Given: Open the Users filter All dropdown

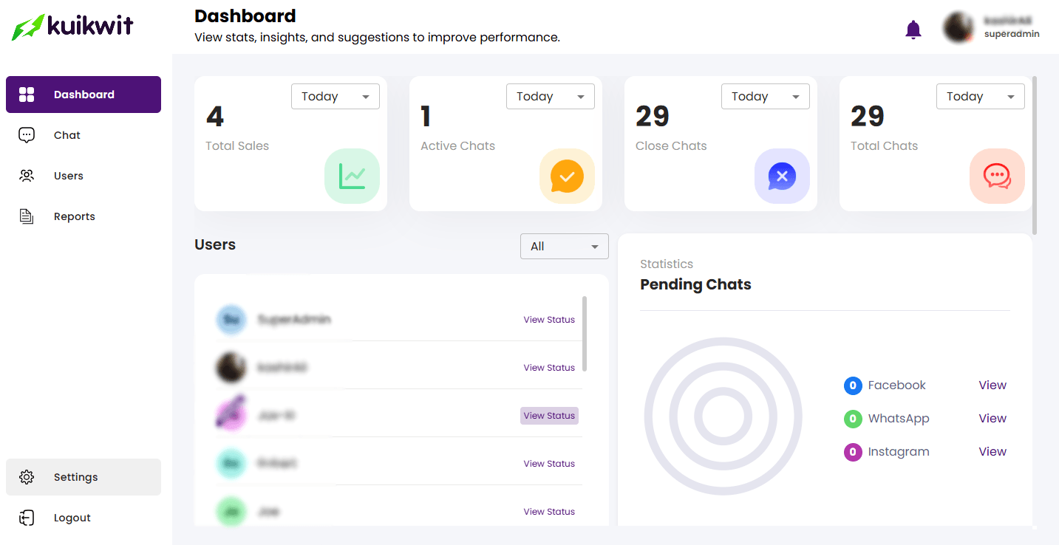Looking at the screenshot, I should click(x=564, y=247).
